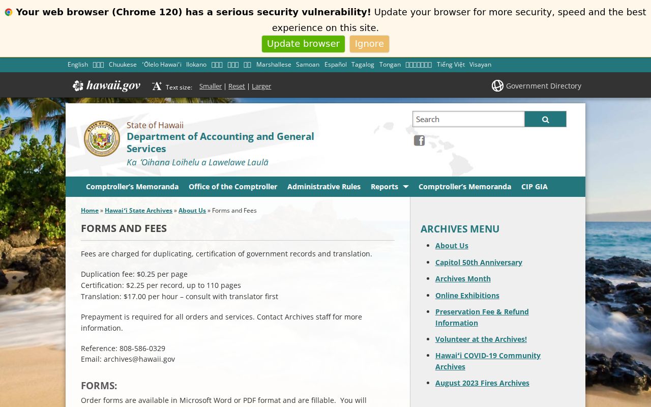This screenshot has width=651, height=407.
Task: Go to Hawai'i State Archives breadcrumb
Action: click(138, 211)
